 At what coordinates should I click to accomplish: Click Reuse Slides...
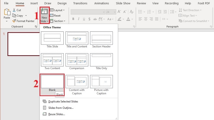[54, 114]
